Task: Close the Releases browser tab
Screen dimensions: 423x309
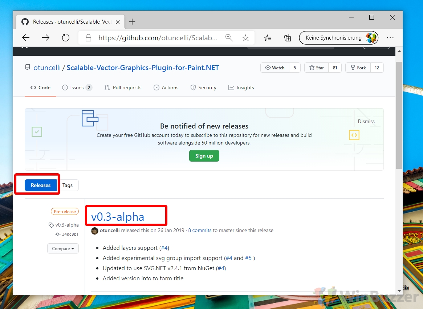Action: (118, 22)
